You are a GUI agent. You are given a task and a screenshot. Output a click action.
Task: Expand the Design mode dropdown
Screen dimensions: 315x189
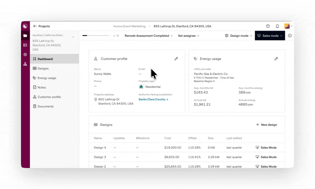[239, 36]
